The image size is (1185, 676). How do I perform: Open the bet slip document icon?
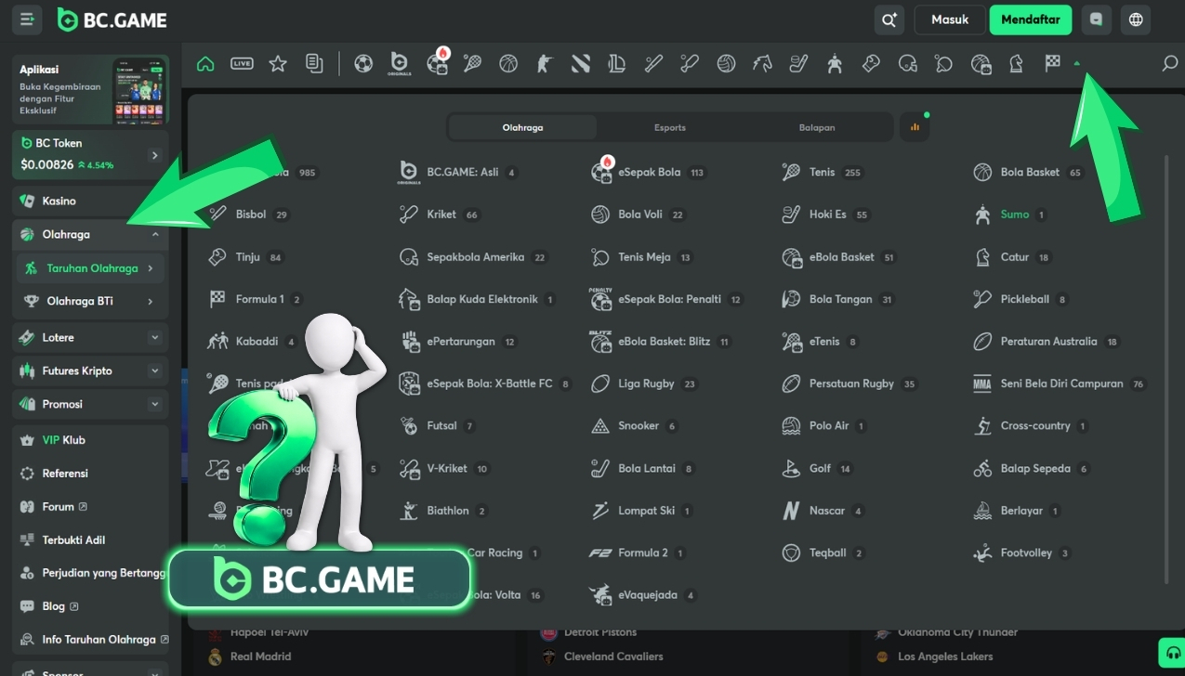click(314, 64)
